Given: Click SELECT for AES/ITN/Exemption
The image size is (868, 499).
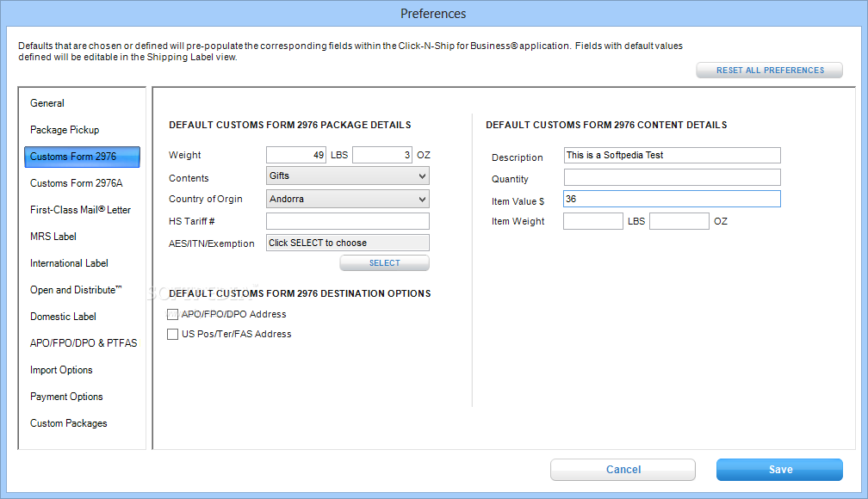Looking at the screenshot, I should click(385, 262).
